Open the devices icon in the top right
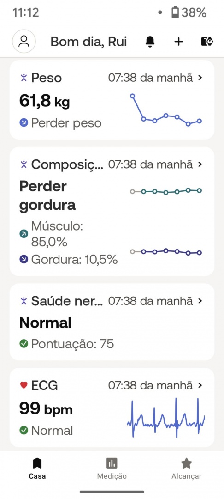 click(x=207, y=42)
